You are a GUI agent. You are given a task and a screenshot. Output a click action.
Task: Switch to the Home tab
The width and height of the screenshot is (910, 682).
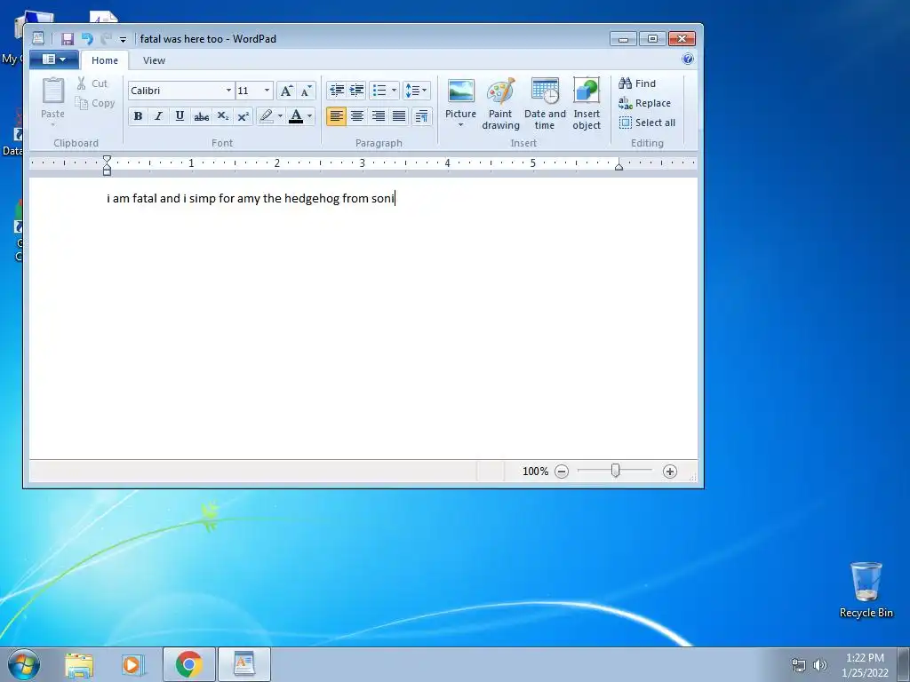point(105,60)
